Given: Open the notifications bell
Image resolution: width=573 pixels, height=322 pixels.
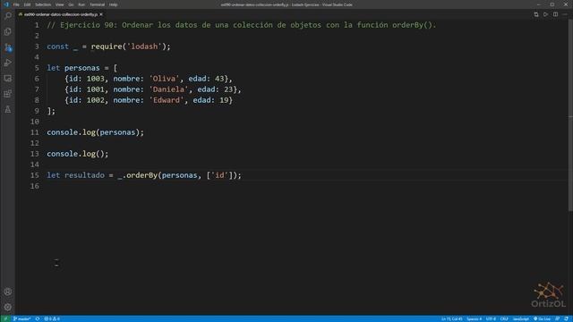Looking at the screenshot, I should click(566, 318).
